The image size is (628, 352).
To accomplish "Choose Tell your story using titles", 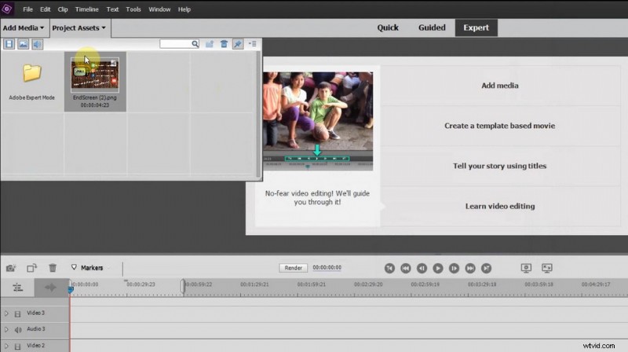I will 500,166.
